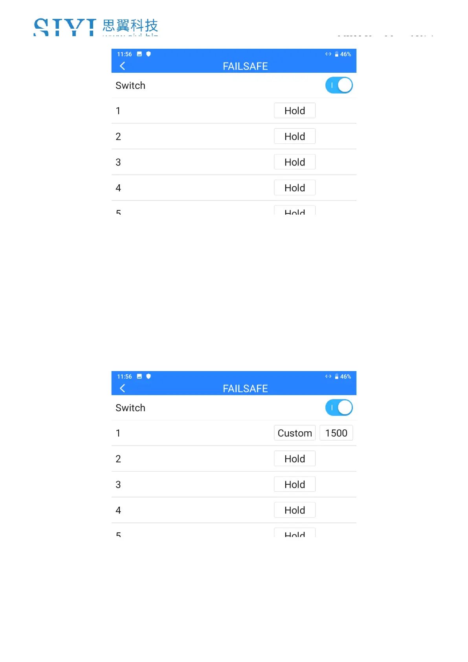The image size is (468, 662).
Task: Open channel 2 Hold selector in the upper screen
Action: pyautogui.click(x=295, y=136)
